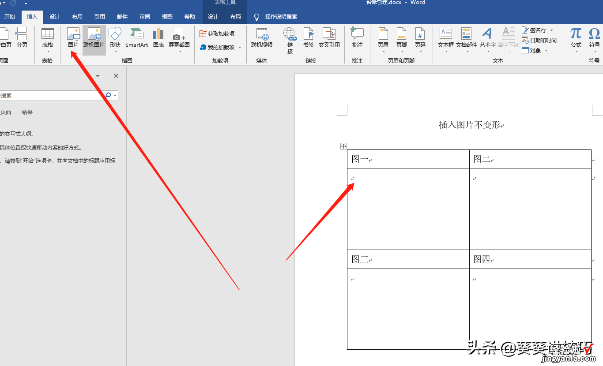The width and height of the screenshot is (603, 366).
Task: Open the Layout (布局) ribbon tab
Action: 77,17
